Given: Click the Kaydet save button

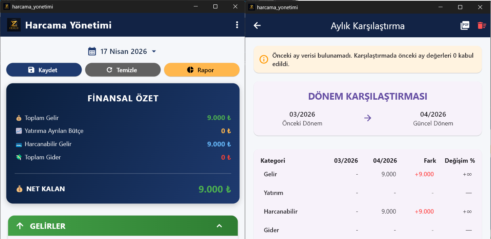Looking at the screenshot, I should (x=44, y=70).
